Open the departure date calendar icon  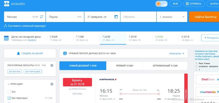tap(116, 17)
